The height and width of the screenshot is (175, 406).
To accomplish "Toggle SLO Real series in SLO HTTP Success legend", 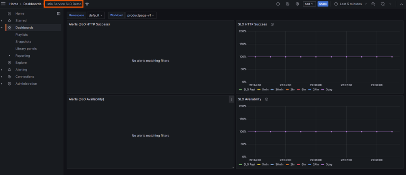I will point(249,90).
